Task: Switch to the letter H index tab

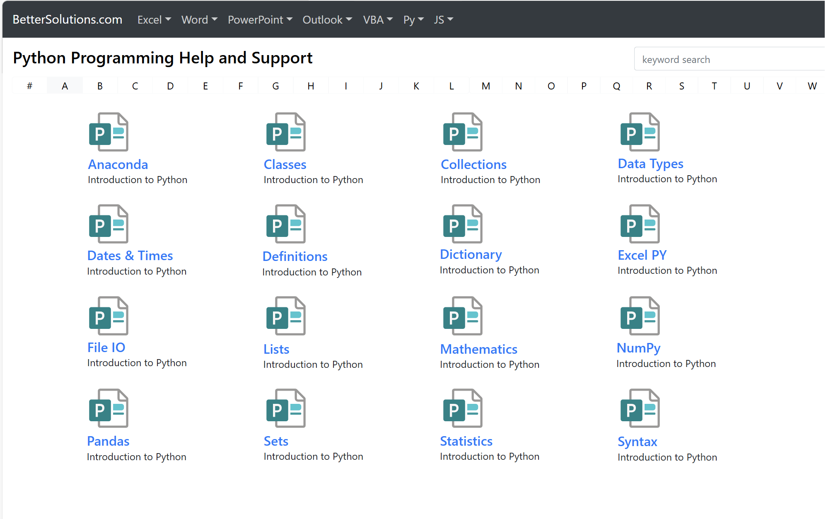Action: coord(311,86)
